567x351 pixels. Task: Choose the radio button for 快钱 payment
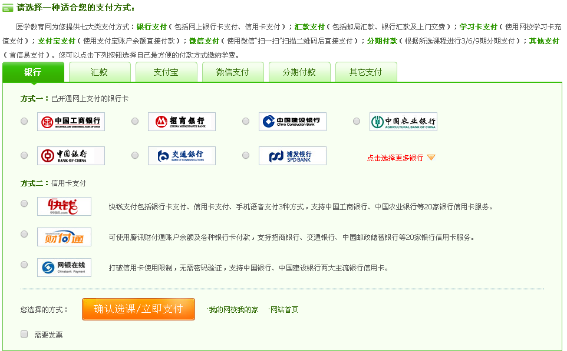pos(24,203)
